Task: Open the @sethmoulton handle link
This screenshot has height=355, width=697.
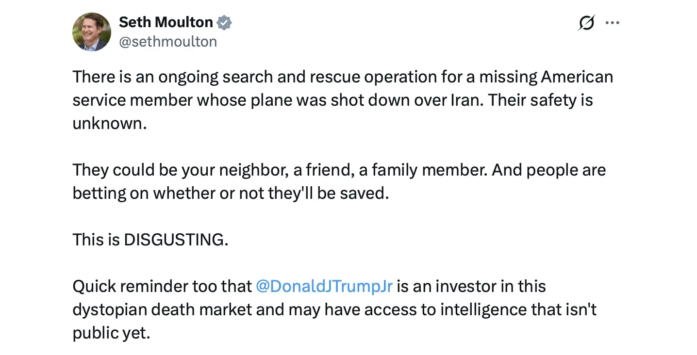Action: click(168, 42)
